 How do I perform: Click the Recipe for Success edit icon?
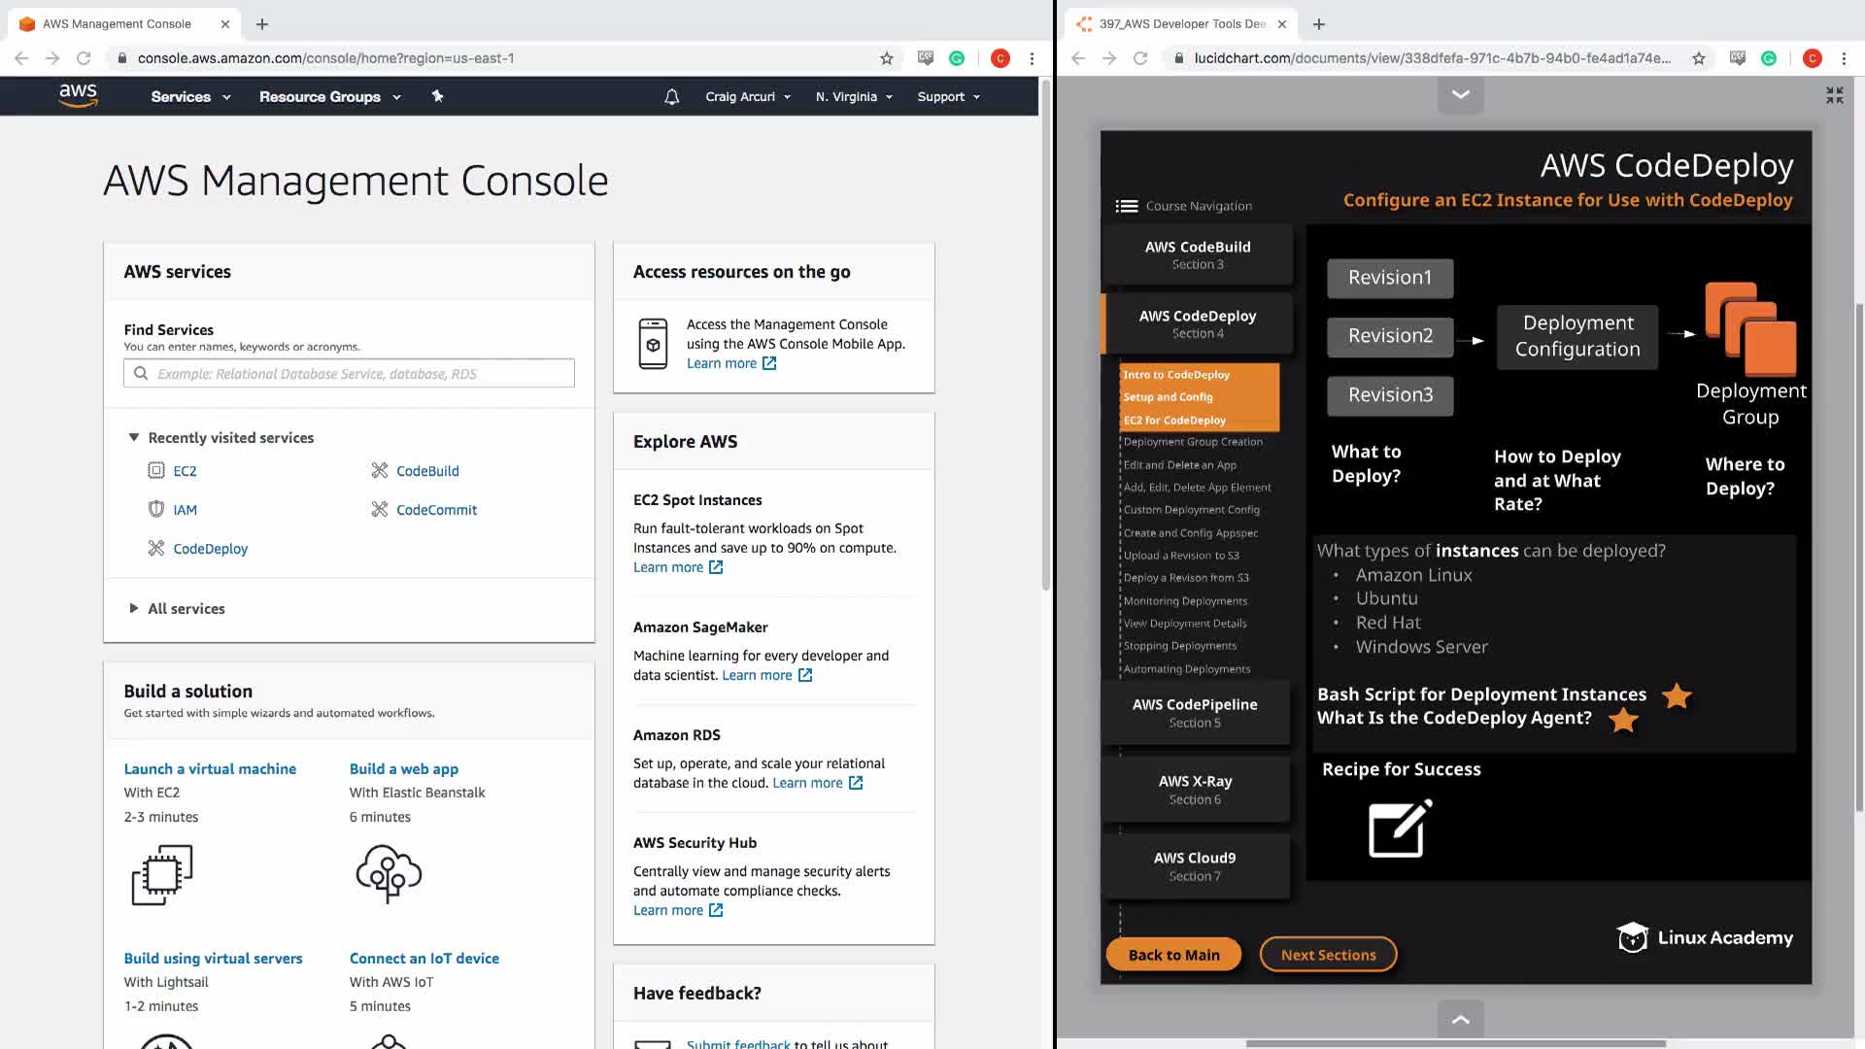[1400, 829]
